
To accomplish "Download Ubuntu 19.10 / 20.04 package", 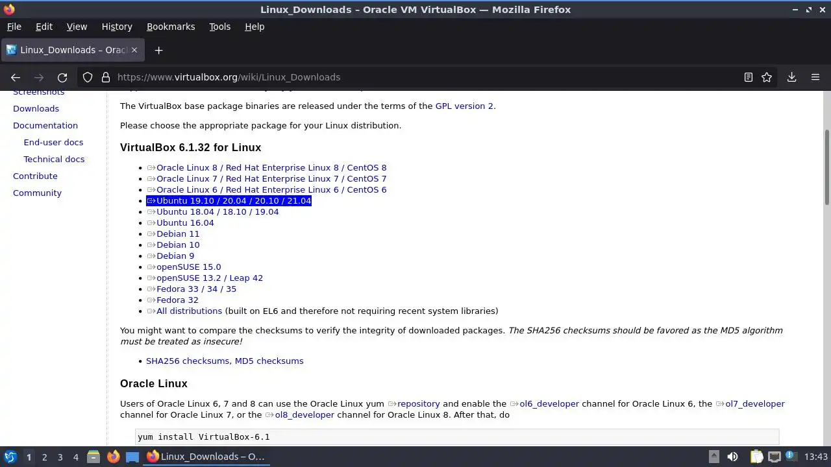I will coord(229,200).
